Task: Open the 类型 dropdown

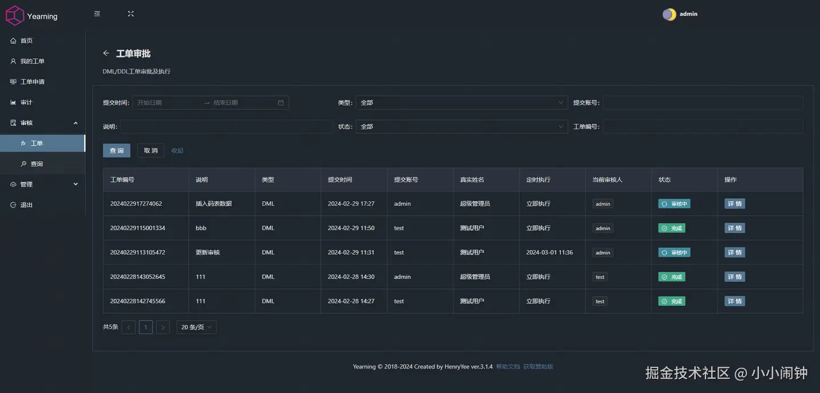Action: (462, 103)
